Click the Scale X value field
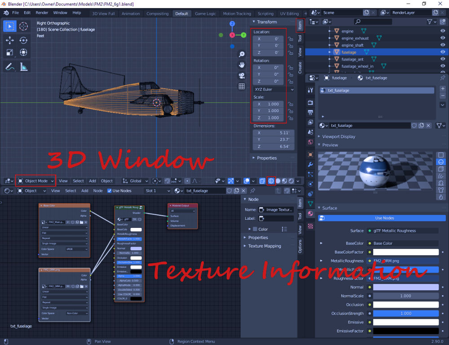 pos(269,104)
